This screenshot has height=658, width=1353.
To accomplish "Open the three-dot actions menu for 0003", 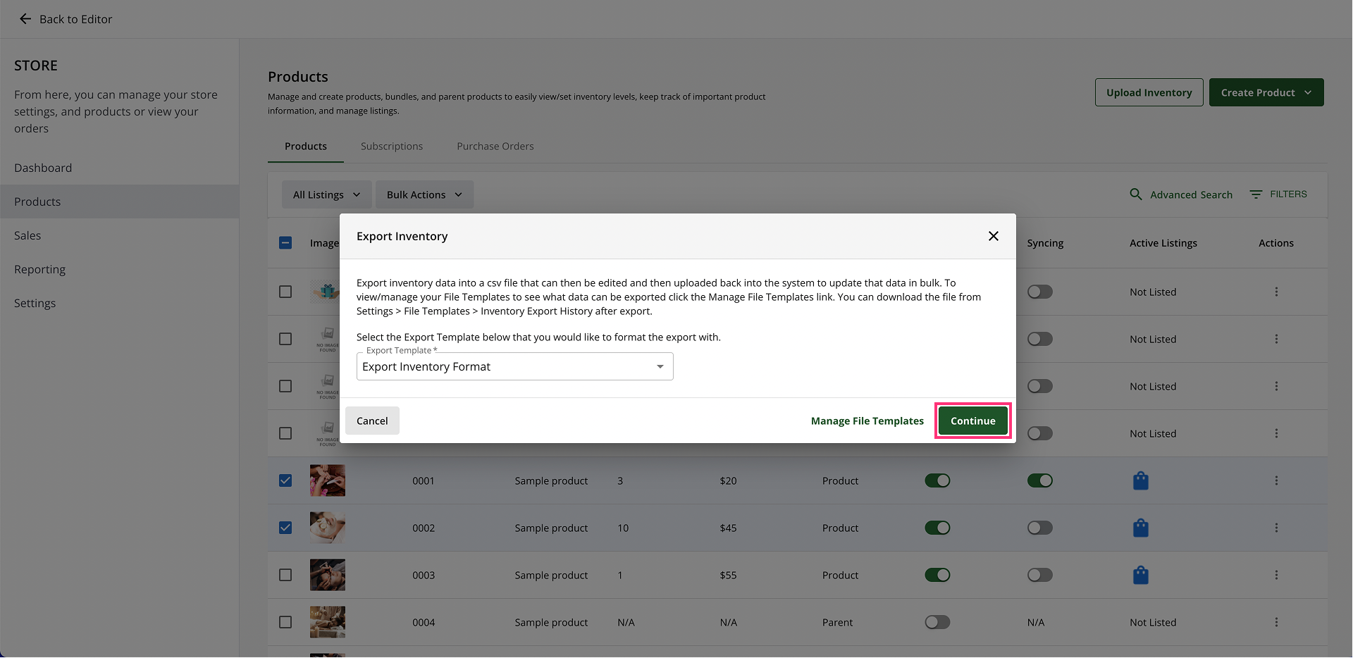I will [x=1276, y=575].
